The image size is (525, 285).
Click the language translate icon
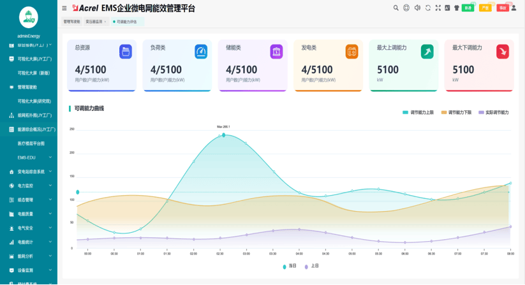pyautogui.click(x=447, y=8)
